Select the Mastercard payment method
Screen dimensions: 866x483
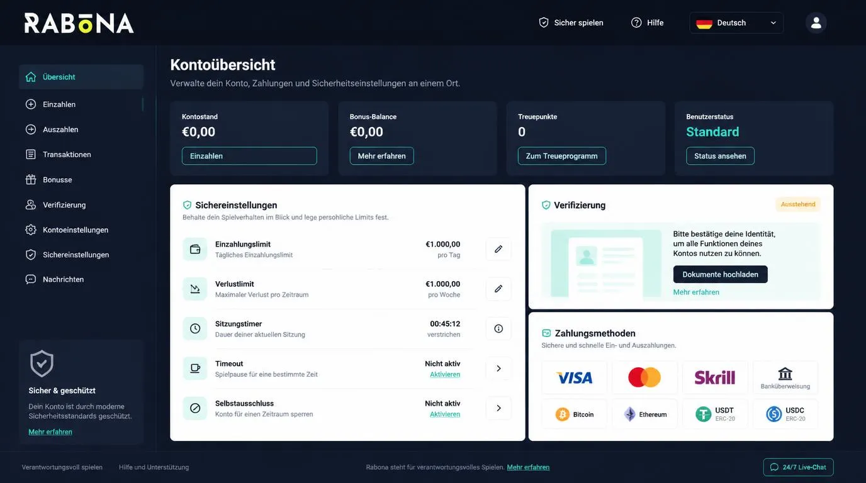point(644,377)
